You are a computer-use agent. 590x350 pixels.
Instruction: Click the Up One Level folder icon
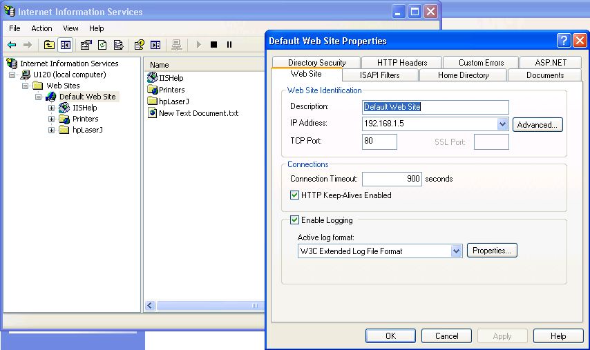pyautogui.click(x=49, y=45)
